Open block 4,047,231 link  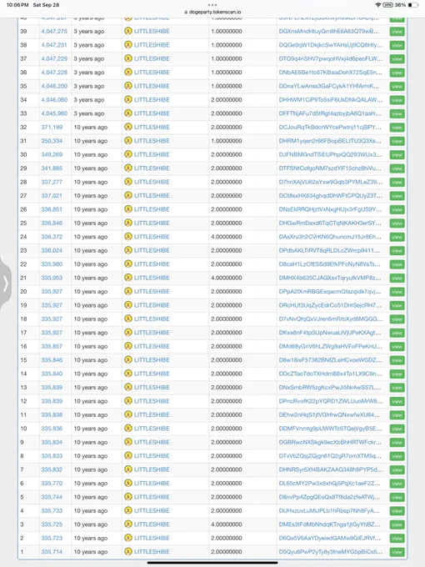[54, 45]
